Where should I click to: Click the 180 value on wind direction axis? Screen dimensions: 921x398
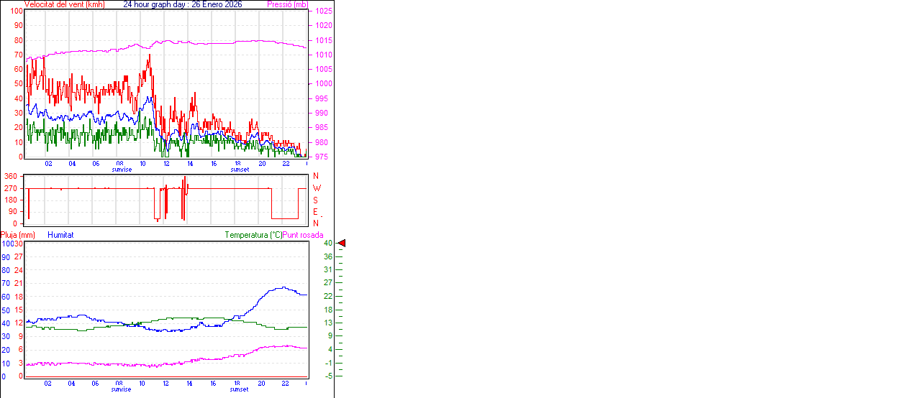[x=11, y=200]
